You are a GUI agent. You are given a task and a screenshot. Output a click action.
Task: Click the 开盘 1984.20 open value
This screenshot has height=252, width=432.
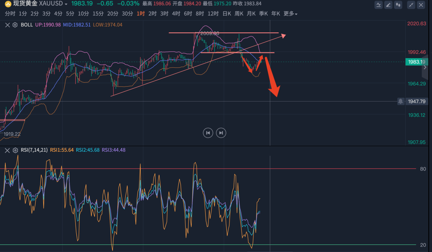(187, 4)
